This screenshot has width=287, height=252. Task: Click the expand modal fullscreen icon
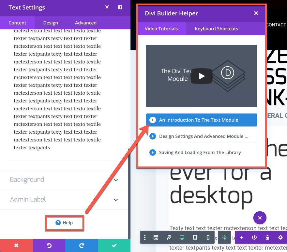[107, 7]
